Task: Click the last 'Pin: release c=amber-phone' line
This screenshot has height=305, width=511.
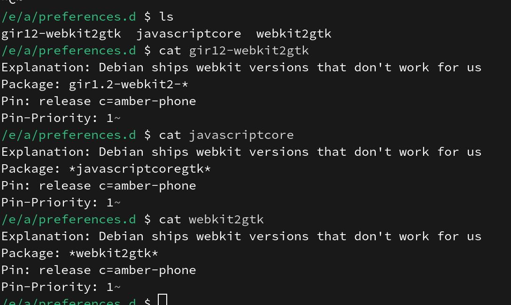Action: pyautogui.click(x=99, y=270)
